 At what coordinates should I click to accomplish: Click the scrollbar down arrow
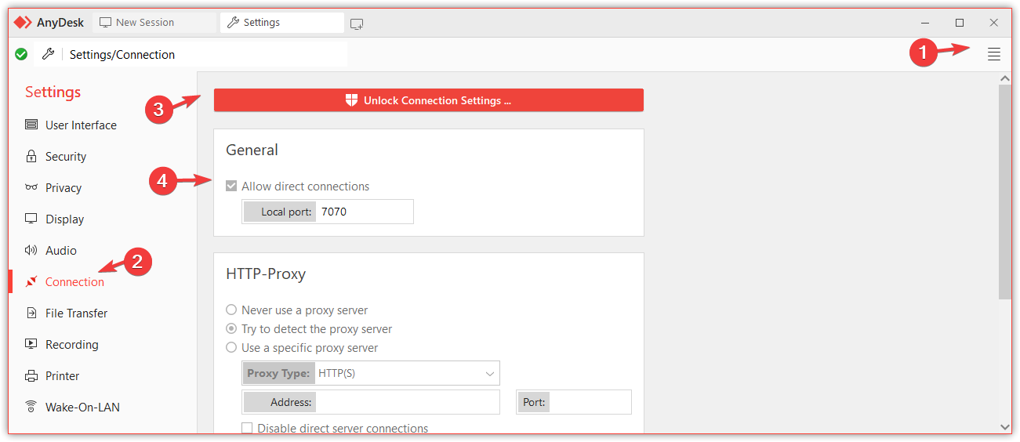pyautogui.click(x=1005, y=427)
